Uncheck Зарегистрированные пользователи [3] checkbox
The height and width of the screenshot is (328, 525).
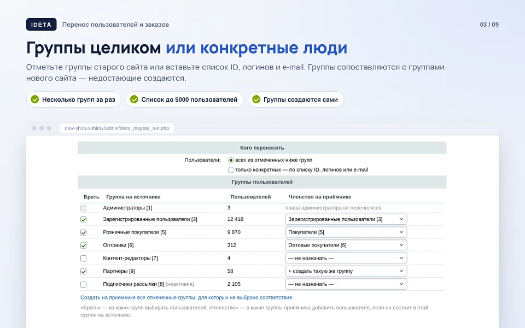point(83,220)
